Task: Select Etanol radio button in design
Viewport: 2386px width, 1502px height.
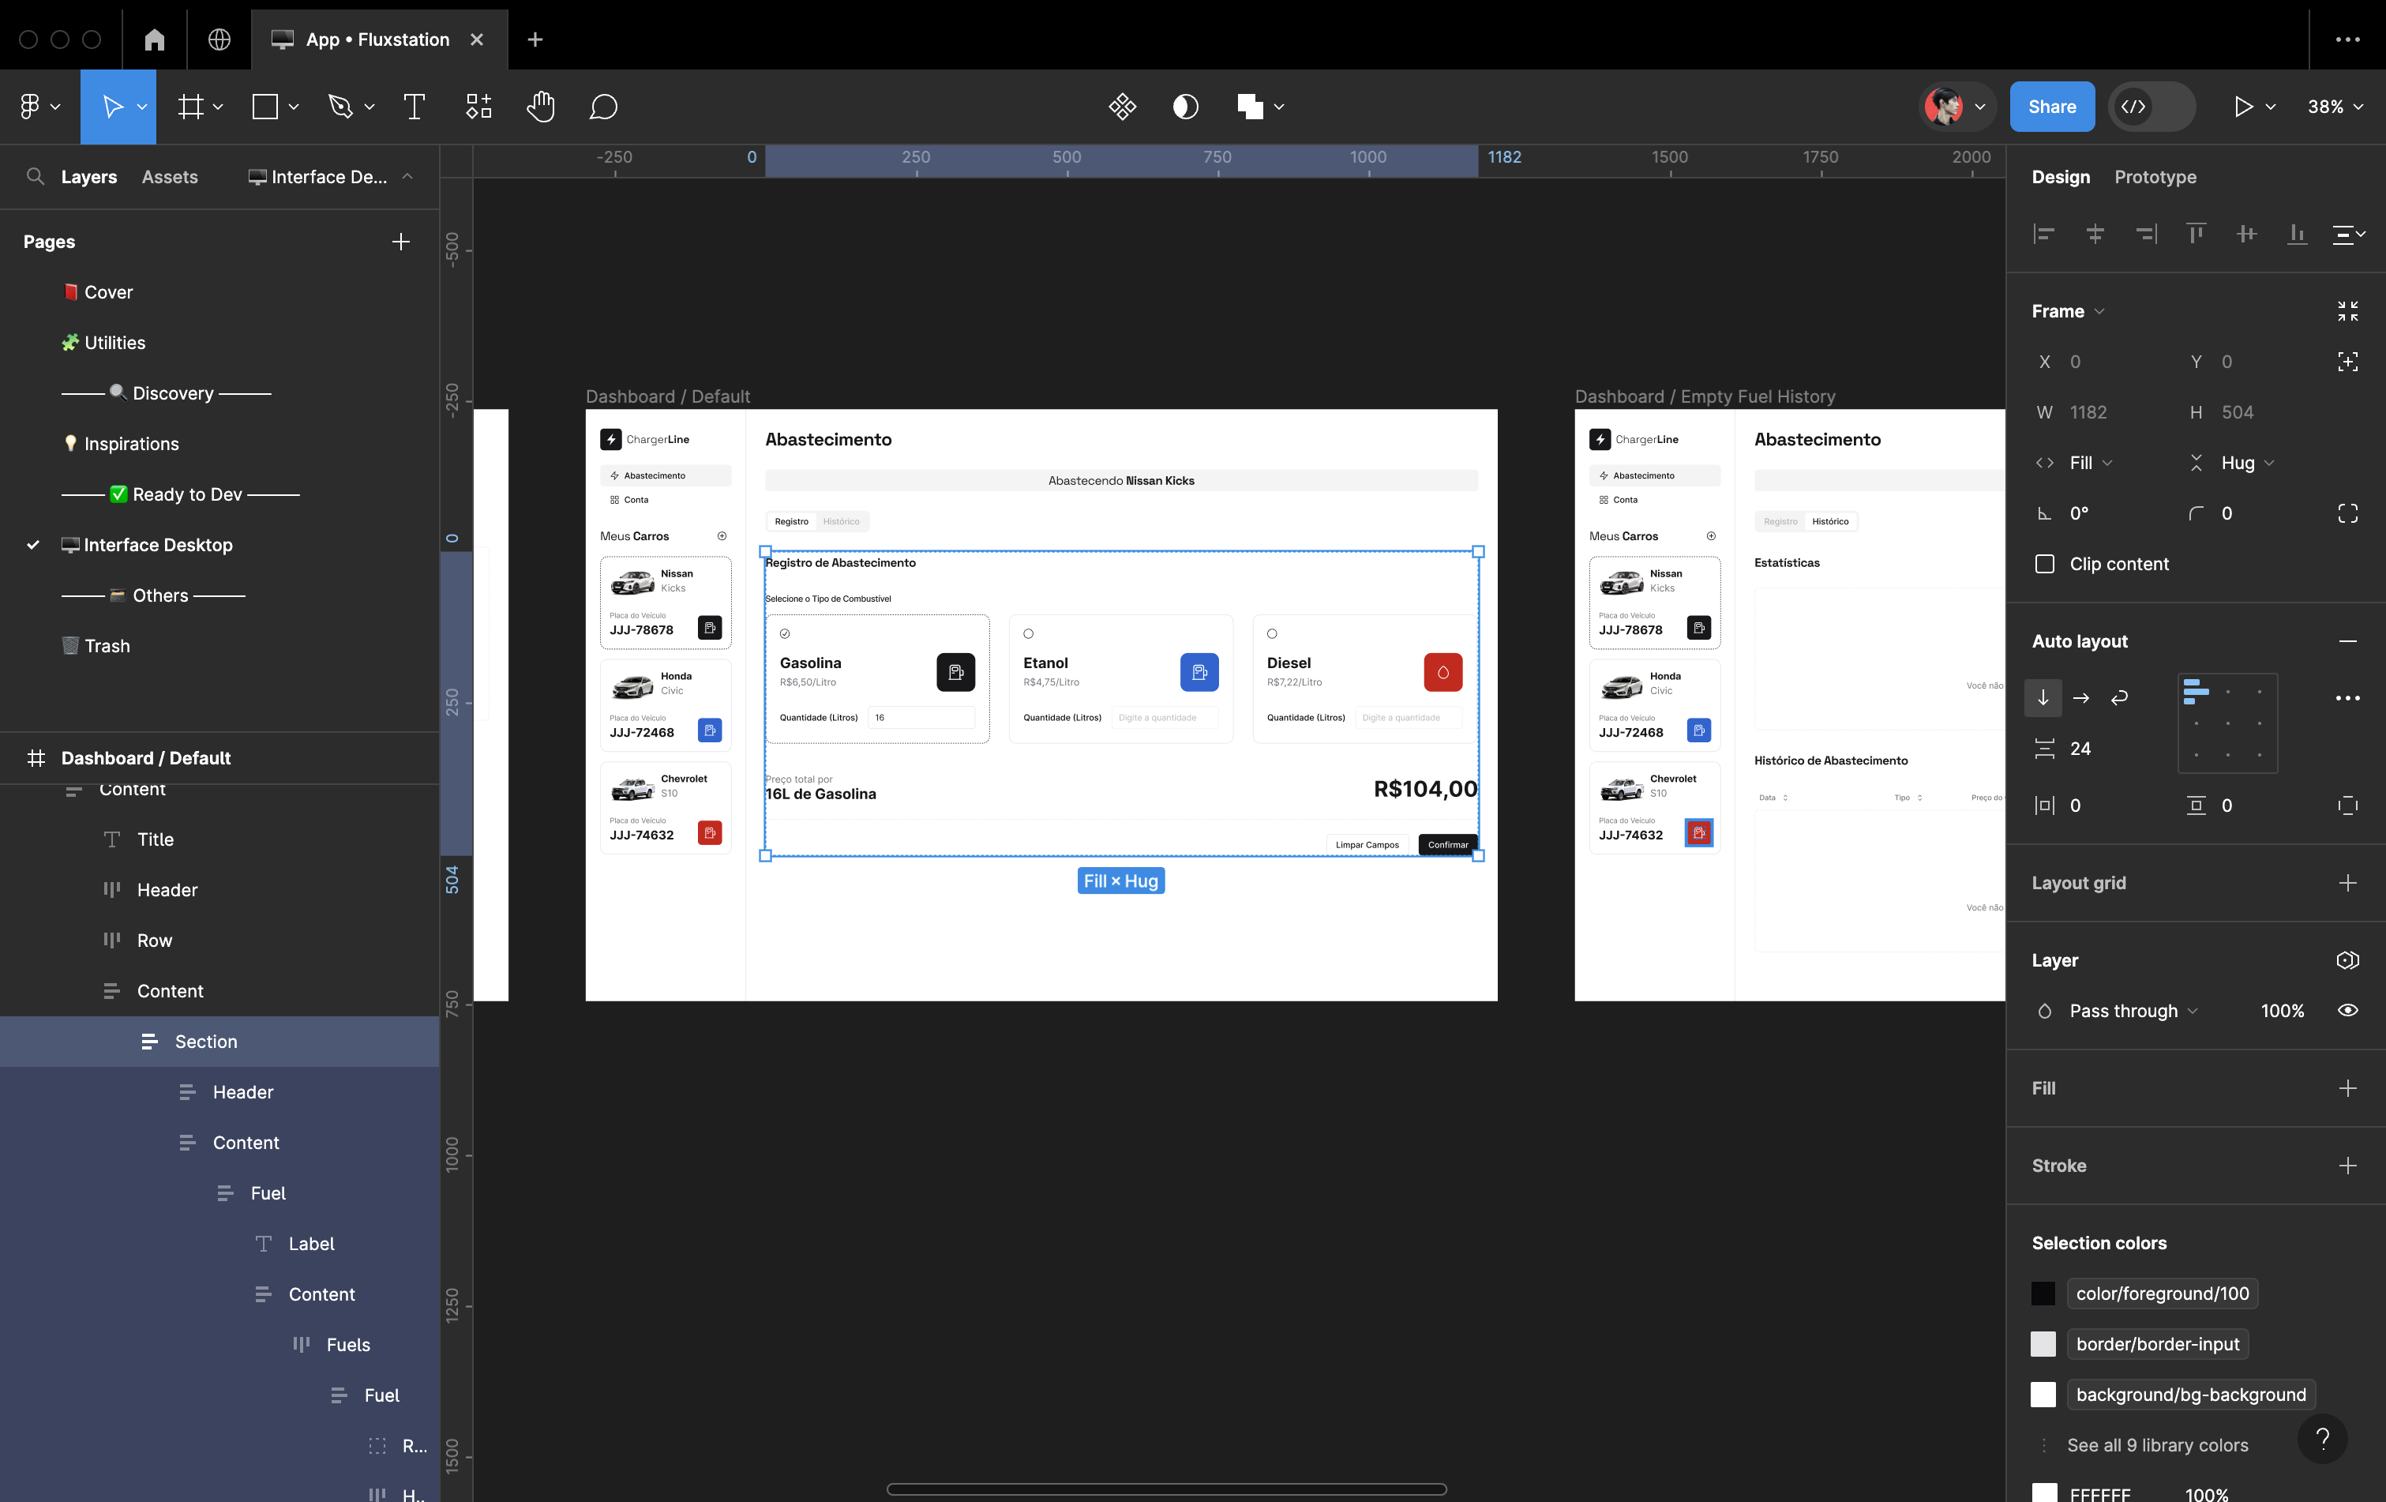Action: tap(1029, 634)
